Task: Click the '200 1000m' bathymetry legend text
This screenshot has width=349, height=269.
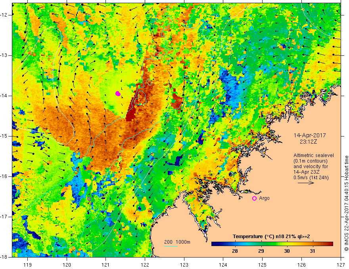Action: coord(177,242)
